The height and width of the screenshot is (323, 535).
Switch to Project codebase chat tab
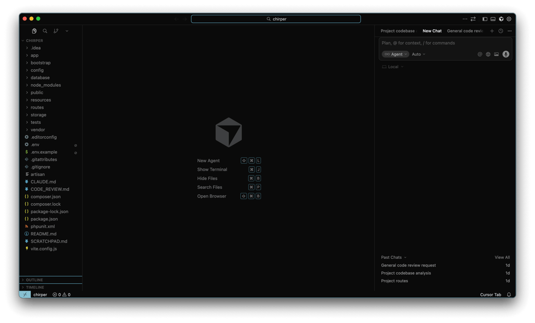pyautogui.click(x=398, y=31)
